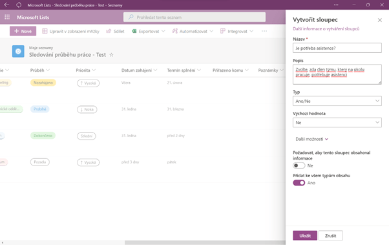The image size is (389, 245).
Task: Click the Pozadu status pill
Action: coord(39,162)
